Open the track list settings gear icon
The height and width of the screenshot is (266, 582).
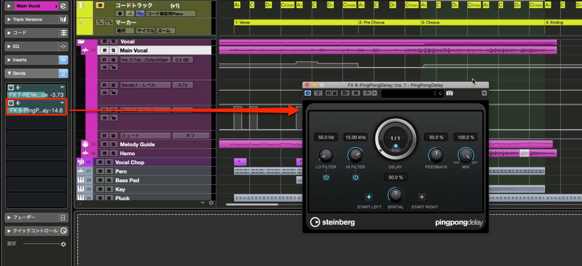tap(211, 203)
